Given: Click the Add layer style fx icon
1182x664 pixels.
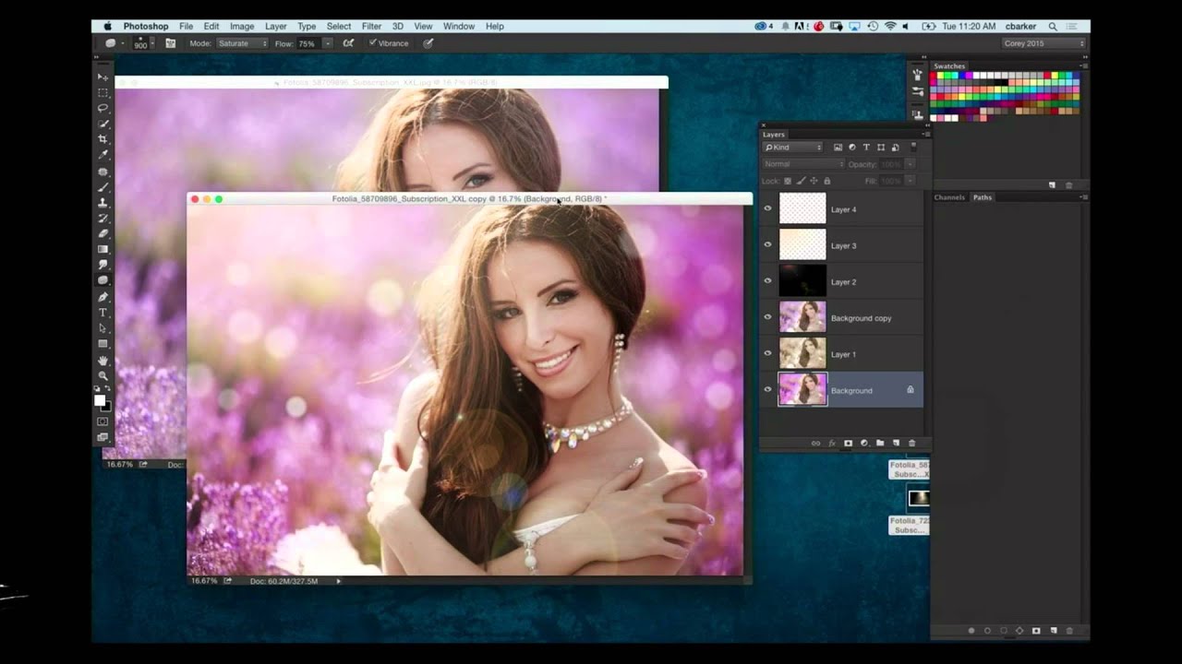Looking at the screenshot, I should tap(831, 444).
